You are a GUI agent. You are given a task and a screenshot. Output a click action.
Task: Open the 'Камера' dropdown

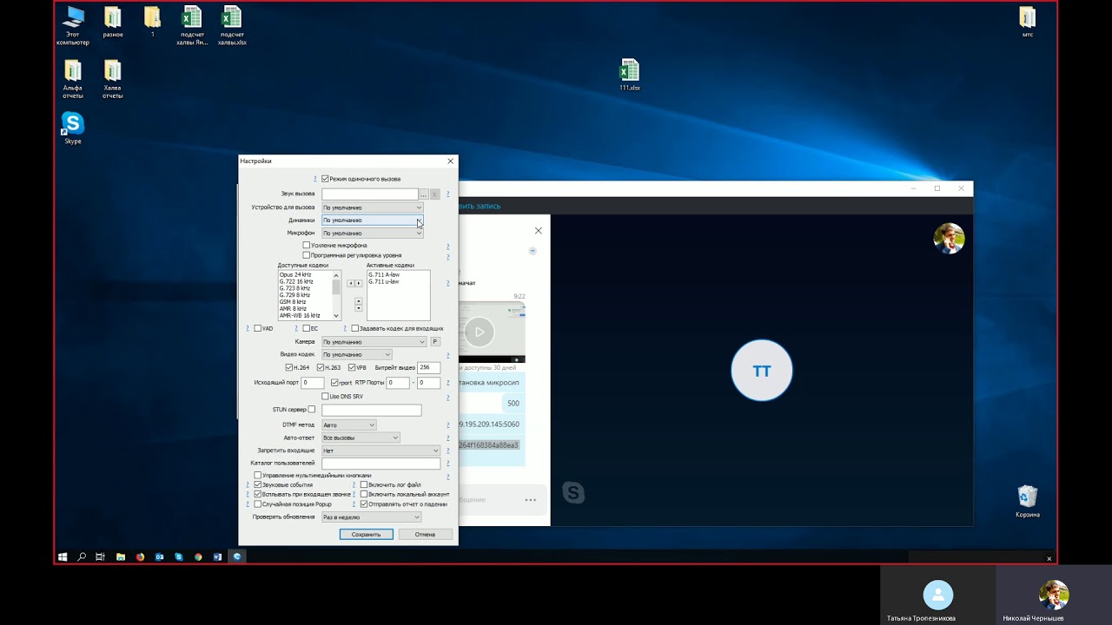coord(374,342)
